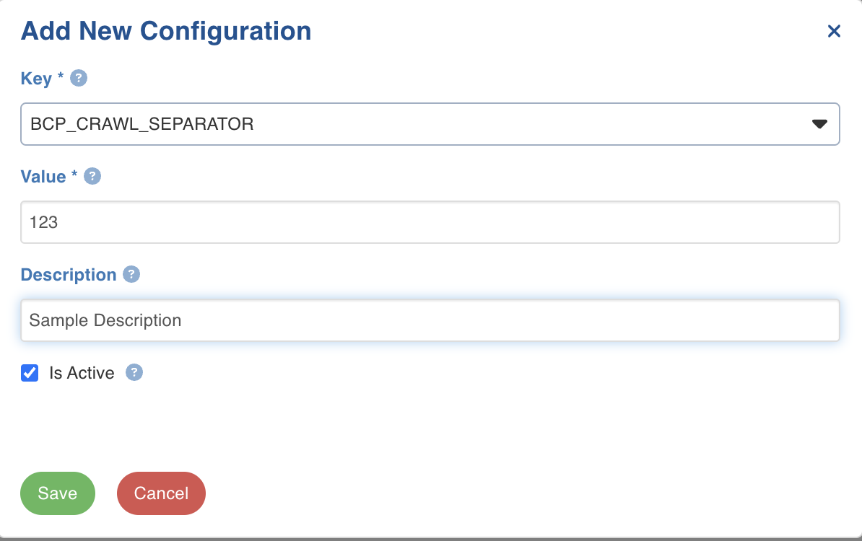Click the Value field label

[x=43, y=176]
